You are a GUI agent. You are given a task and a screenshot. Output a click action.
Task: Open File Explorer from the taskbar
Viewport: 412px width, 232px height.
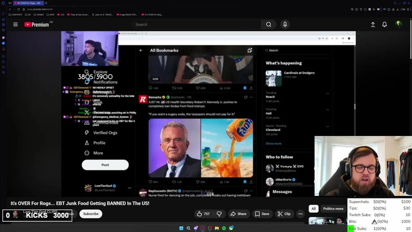click(x=217, y=228)
